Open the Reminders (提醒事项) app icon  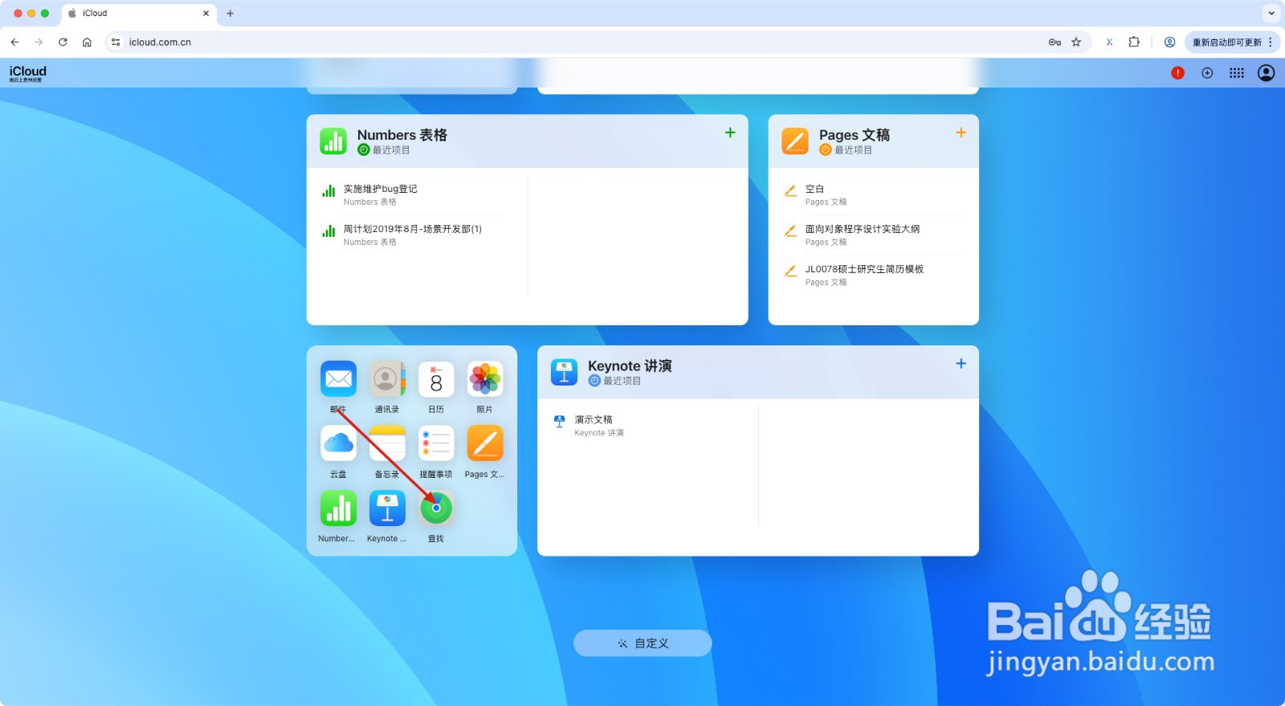tap(436, 443)
